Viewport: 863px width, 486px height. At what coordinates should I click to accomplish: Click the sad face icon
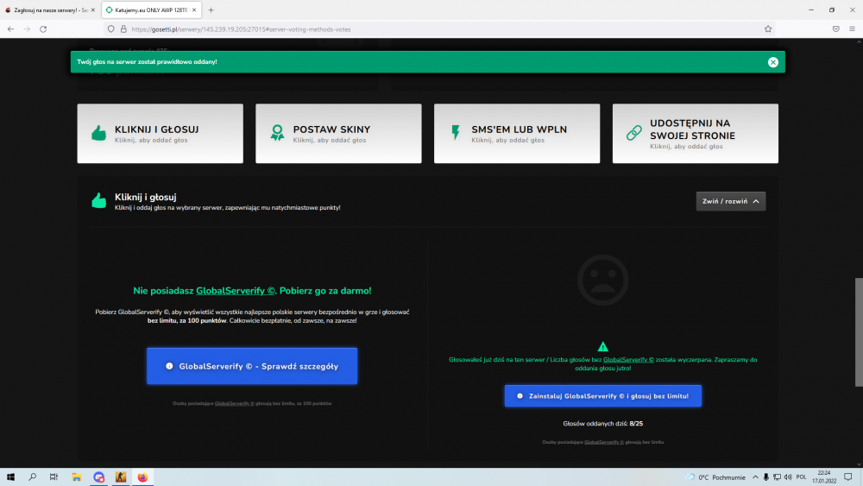602,281
